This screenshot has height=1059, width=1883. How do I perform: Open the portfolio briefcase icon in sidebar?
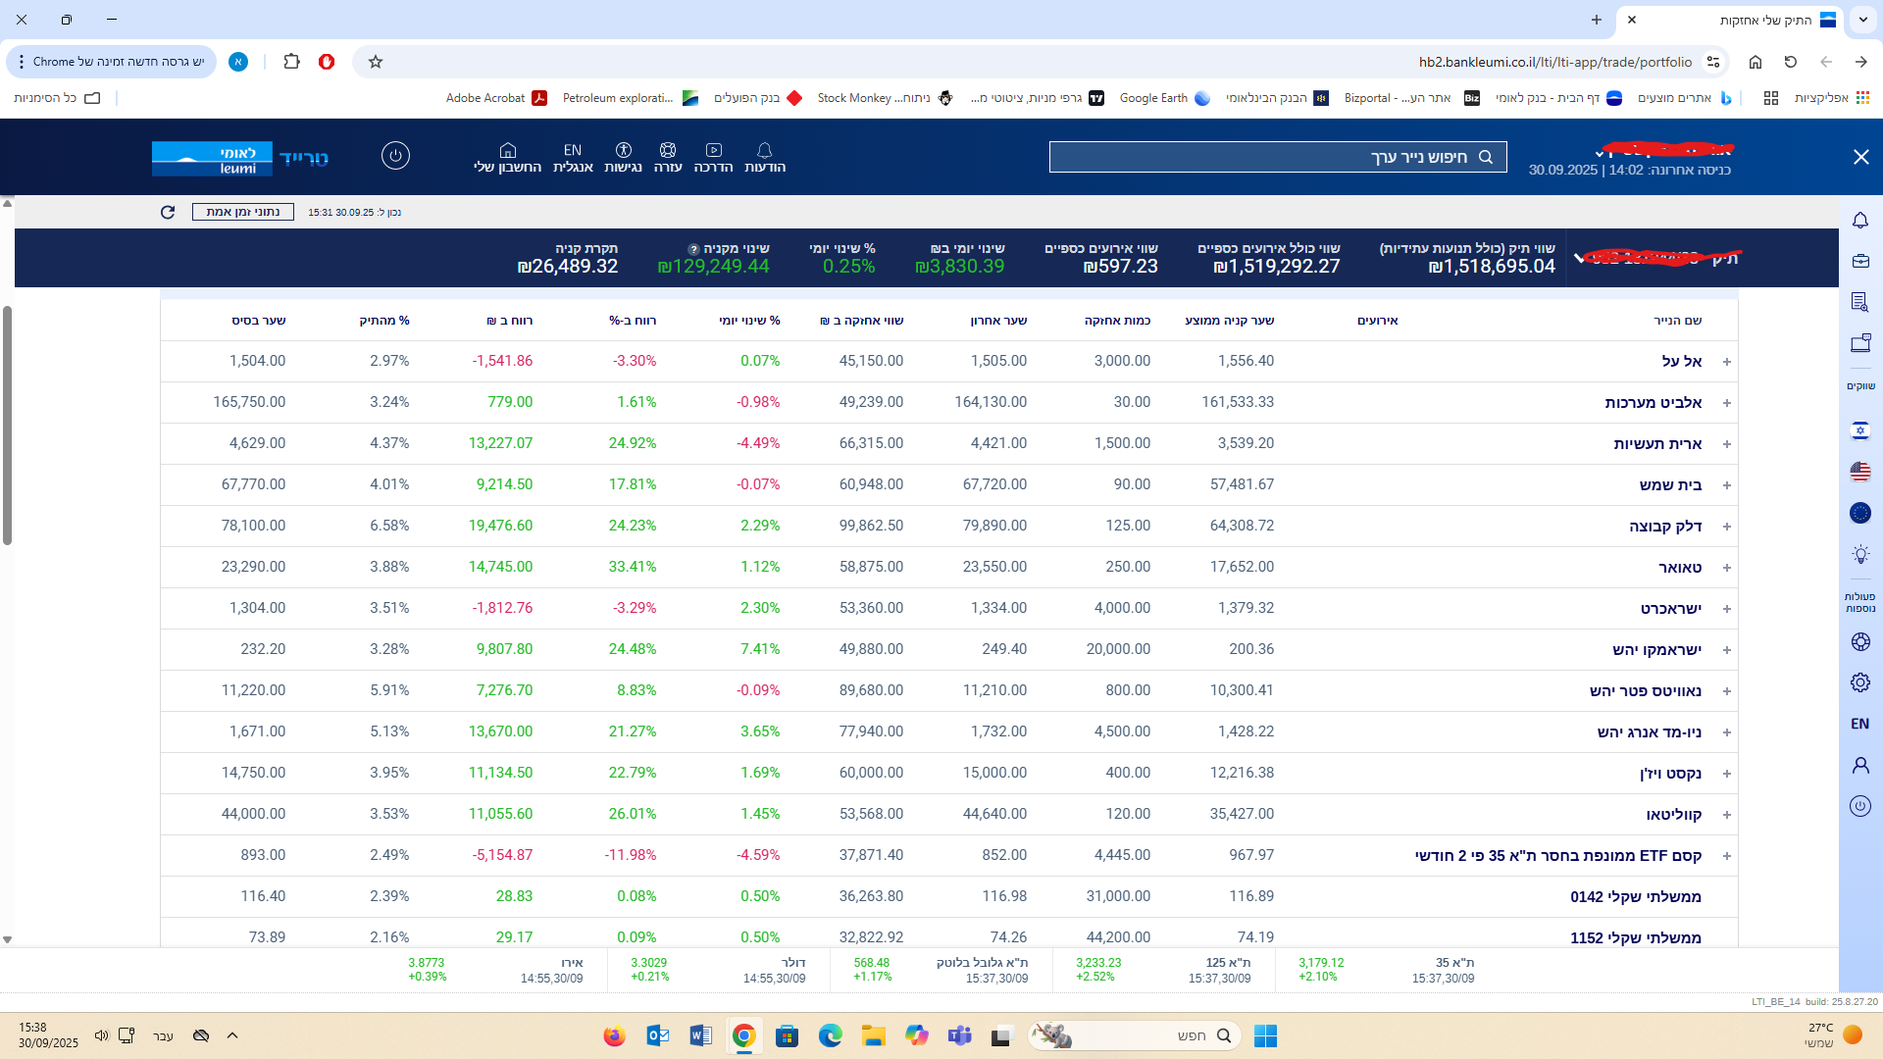pos(1859,261)
